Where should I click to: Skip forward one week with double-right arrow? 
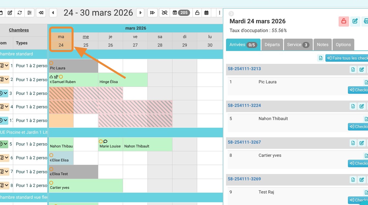tap(152, 13)
